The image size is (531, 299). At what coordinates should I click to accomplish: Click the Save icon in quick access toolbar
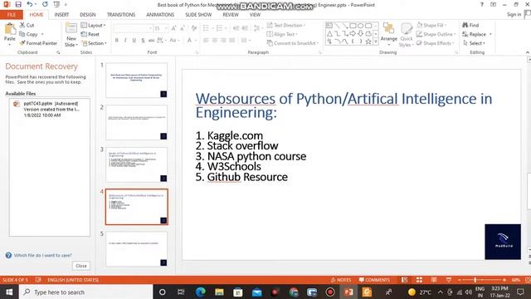point(18,4)
